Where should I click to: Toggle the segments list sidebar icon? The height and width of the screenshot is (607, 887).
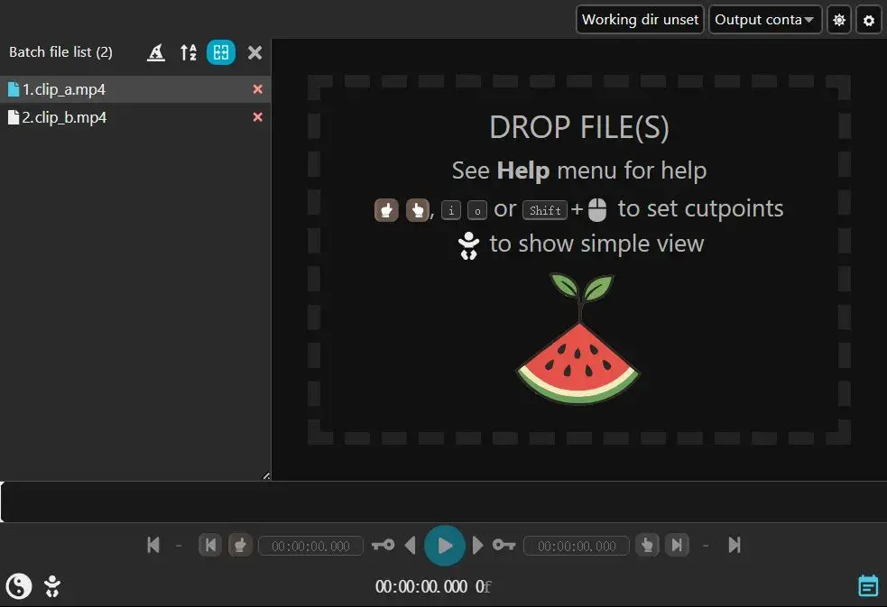(868, 586)
